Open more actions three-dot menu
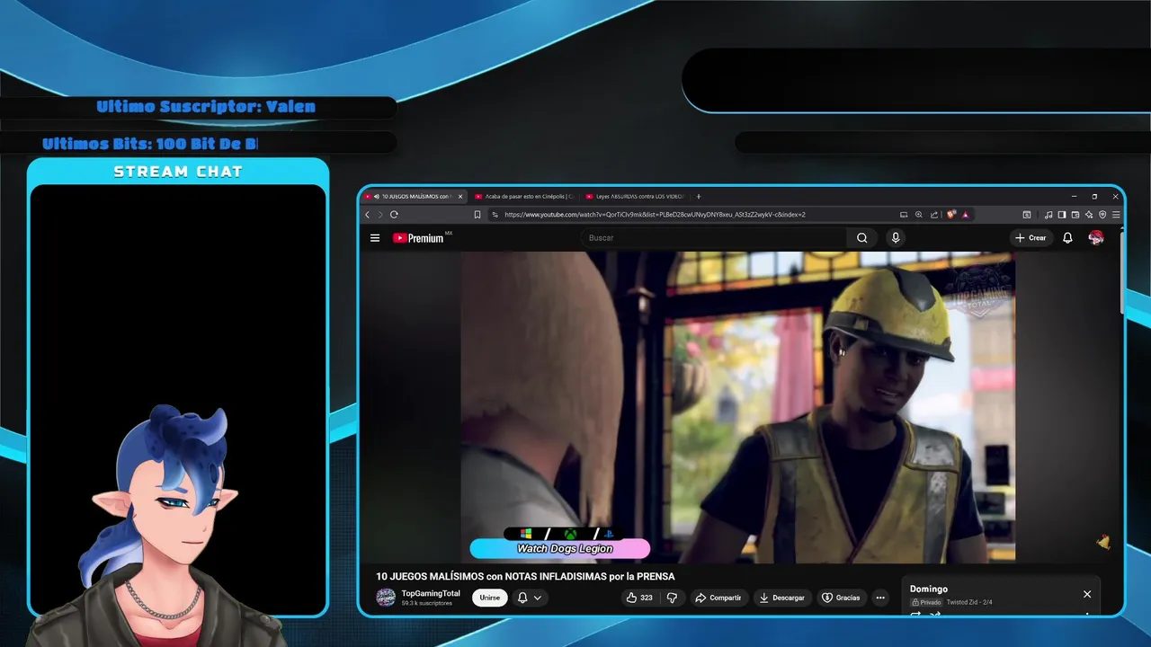The image size is (1151, 647). (880, 598)
